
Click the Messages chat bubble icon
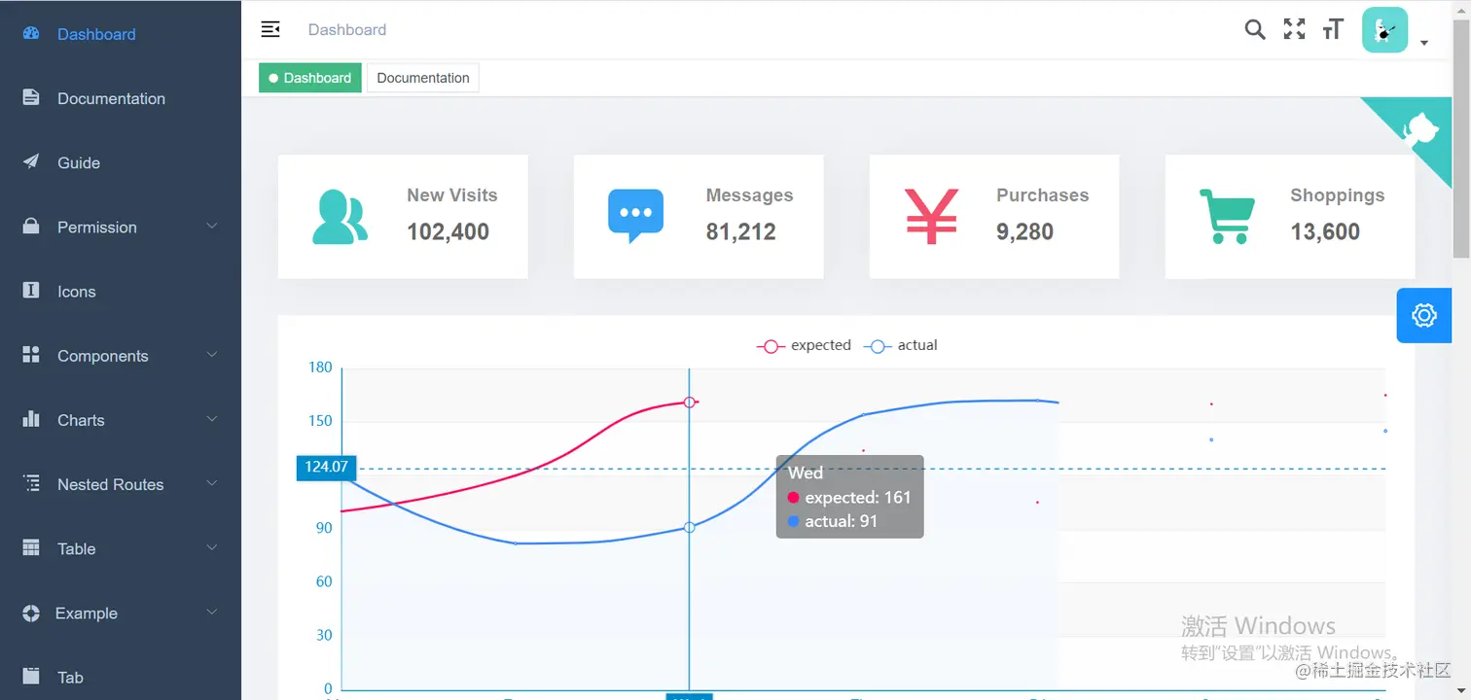635,216
